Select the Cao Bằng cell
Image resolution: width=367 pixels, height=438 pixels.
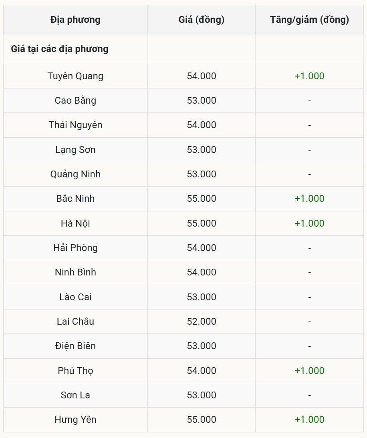point(75,100)
